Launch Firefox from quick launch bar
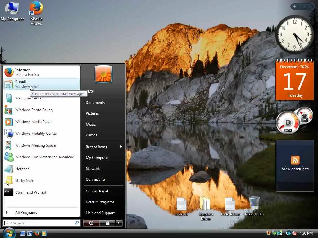This screenshot has width=318, height=238. point(37,233)
